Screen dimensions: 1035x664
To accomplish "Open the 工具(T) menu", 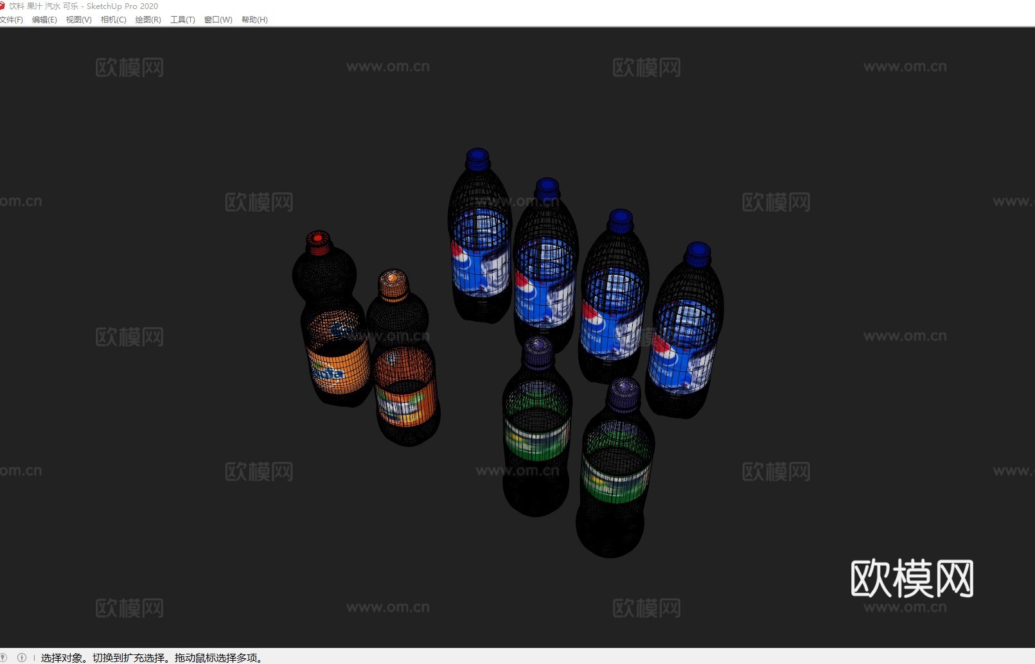I will tap(182, 20).
